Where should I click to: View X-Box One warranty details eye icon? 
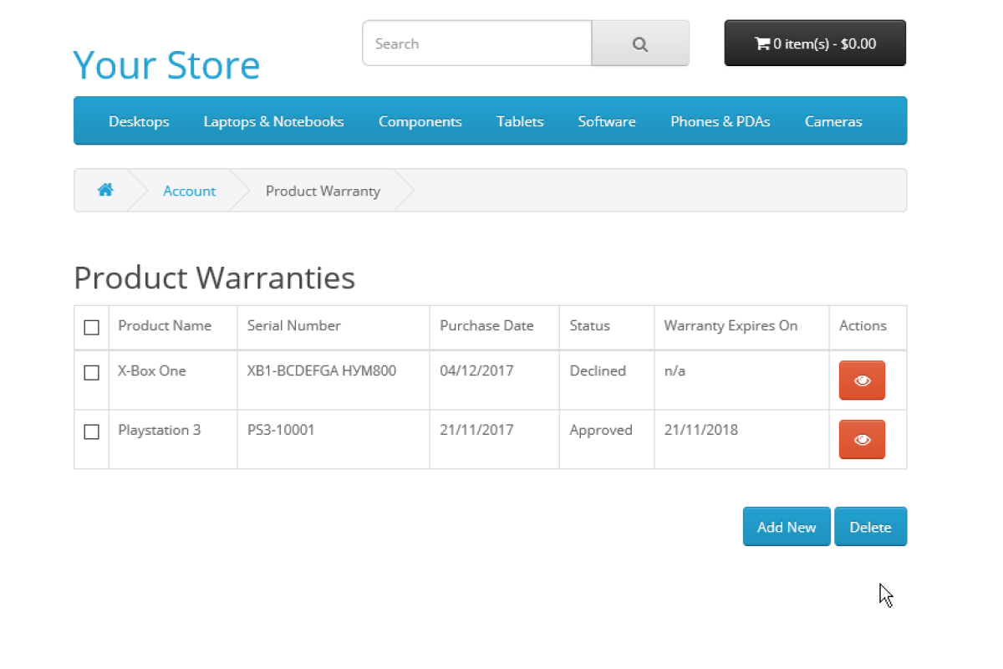pyautogui.click(x=862, y=380)
